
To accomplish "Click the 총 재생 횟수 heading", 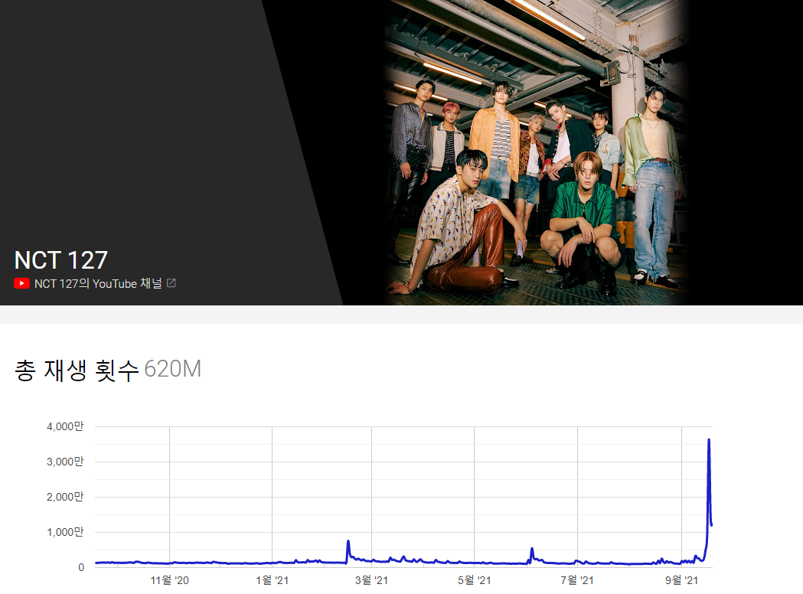I will tap(77, 370).
